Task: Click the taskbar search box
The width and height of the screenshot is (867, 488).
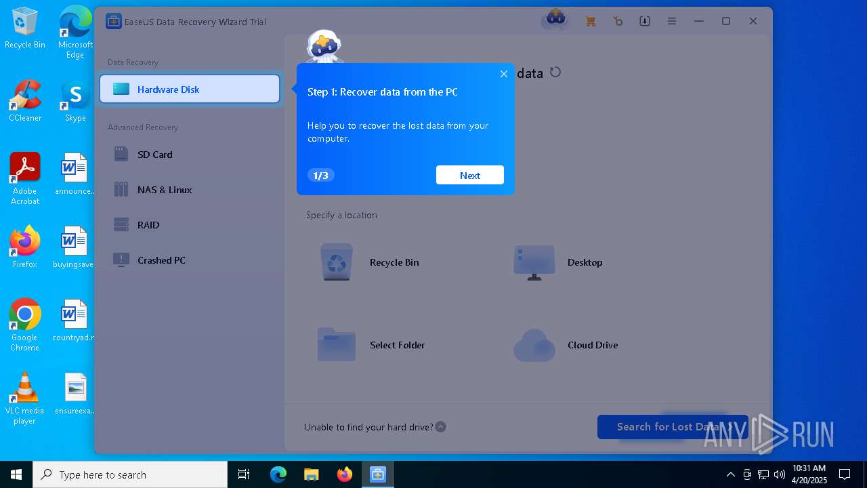Action: click(x=130, y=474)
